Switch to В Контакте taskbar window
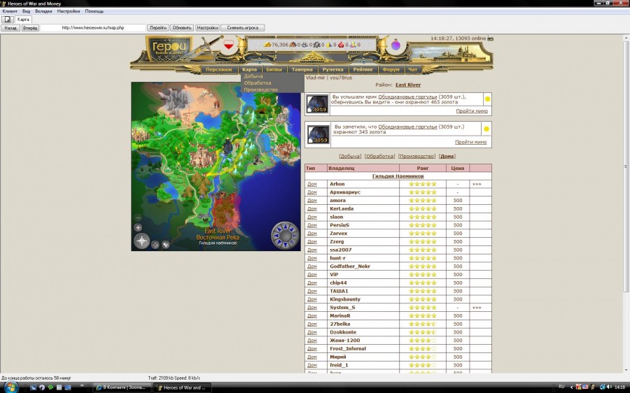The image size is (630, 393). (x=122, y=387)
